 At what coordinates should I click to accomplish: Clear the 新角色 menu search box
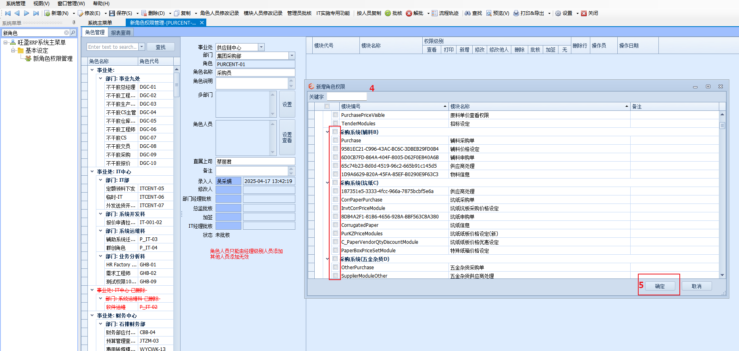(66, 33)
